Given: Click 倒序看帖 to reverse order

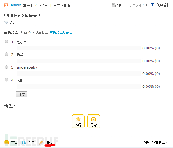Looking at the screenshot, I should 163,5.
